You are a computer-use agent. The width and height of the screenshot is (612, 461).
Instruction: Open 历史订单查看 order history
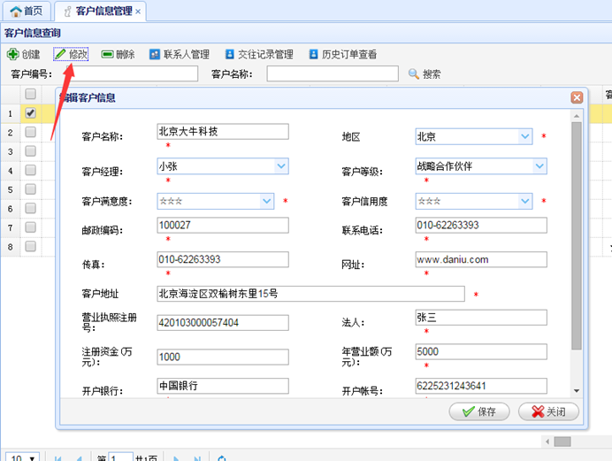[343, 54]
